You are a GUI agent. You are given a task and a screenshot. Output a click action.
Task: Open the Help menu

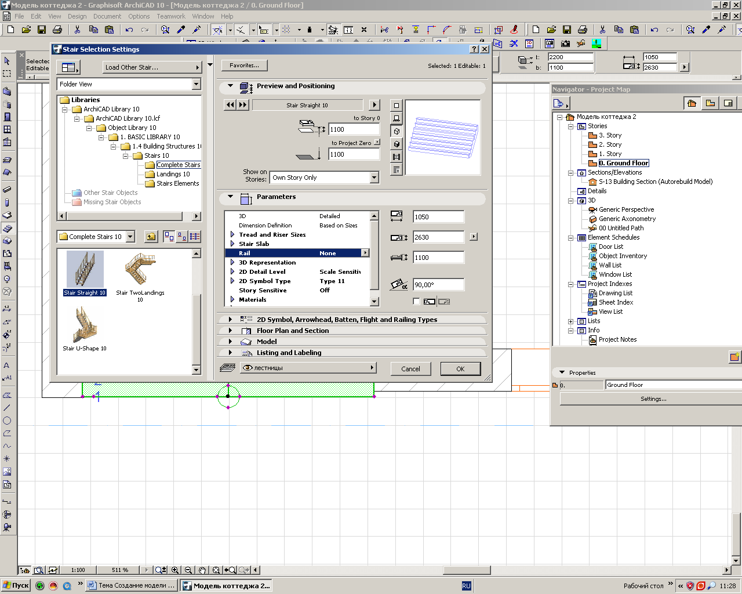227,16
